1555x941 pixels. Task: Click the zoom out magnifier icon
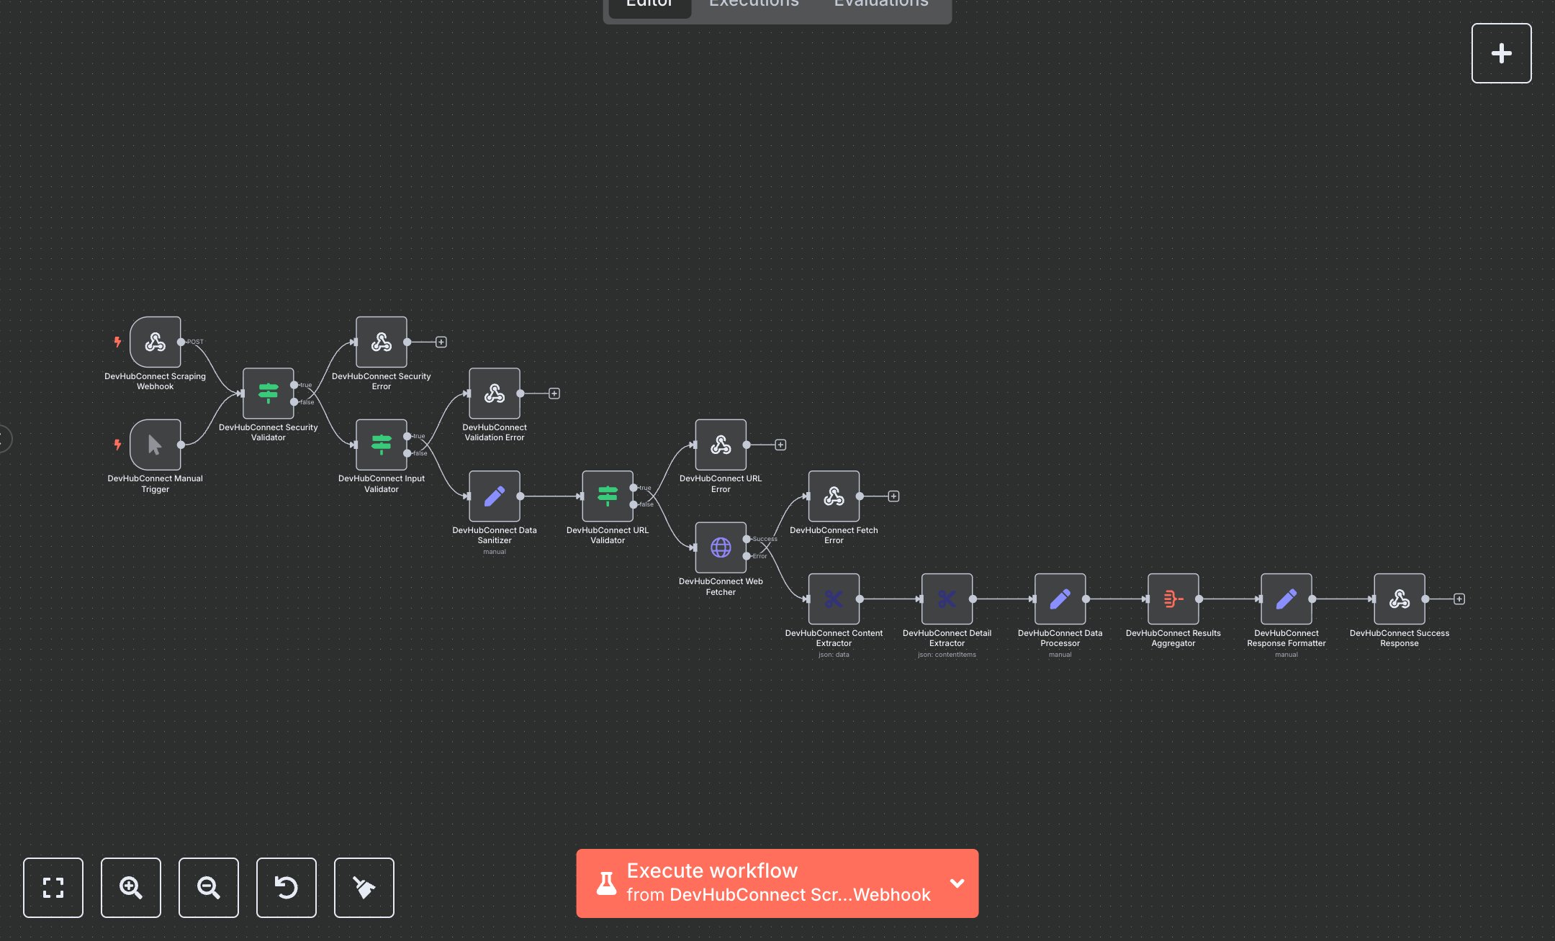pos(209,888)
